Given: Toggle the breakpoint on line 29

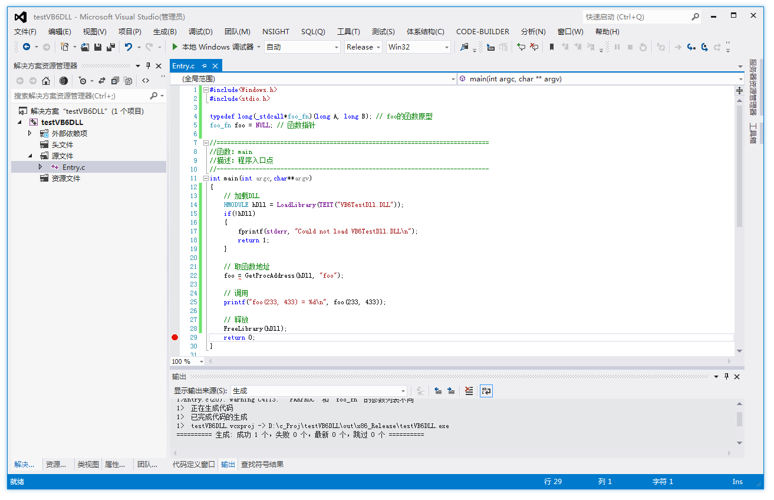Looking at the screenshot, I should tap(174, 337).
